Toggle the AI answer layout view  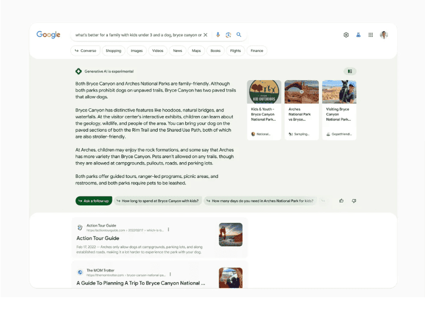click(350, 71)
